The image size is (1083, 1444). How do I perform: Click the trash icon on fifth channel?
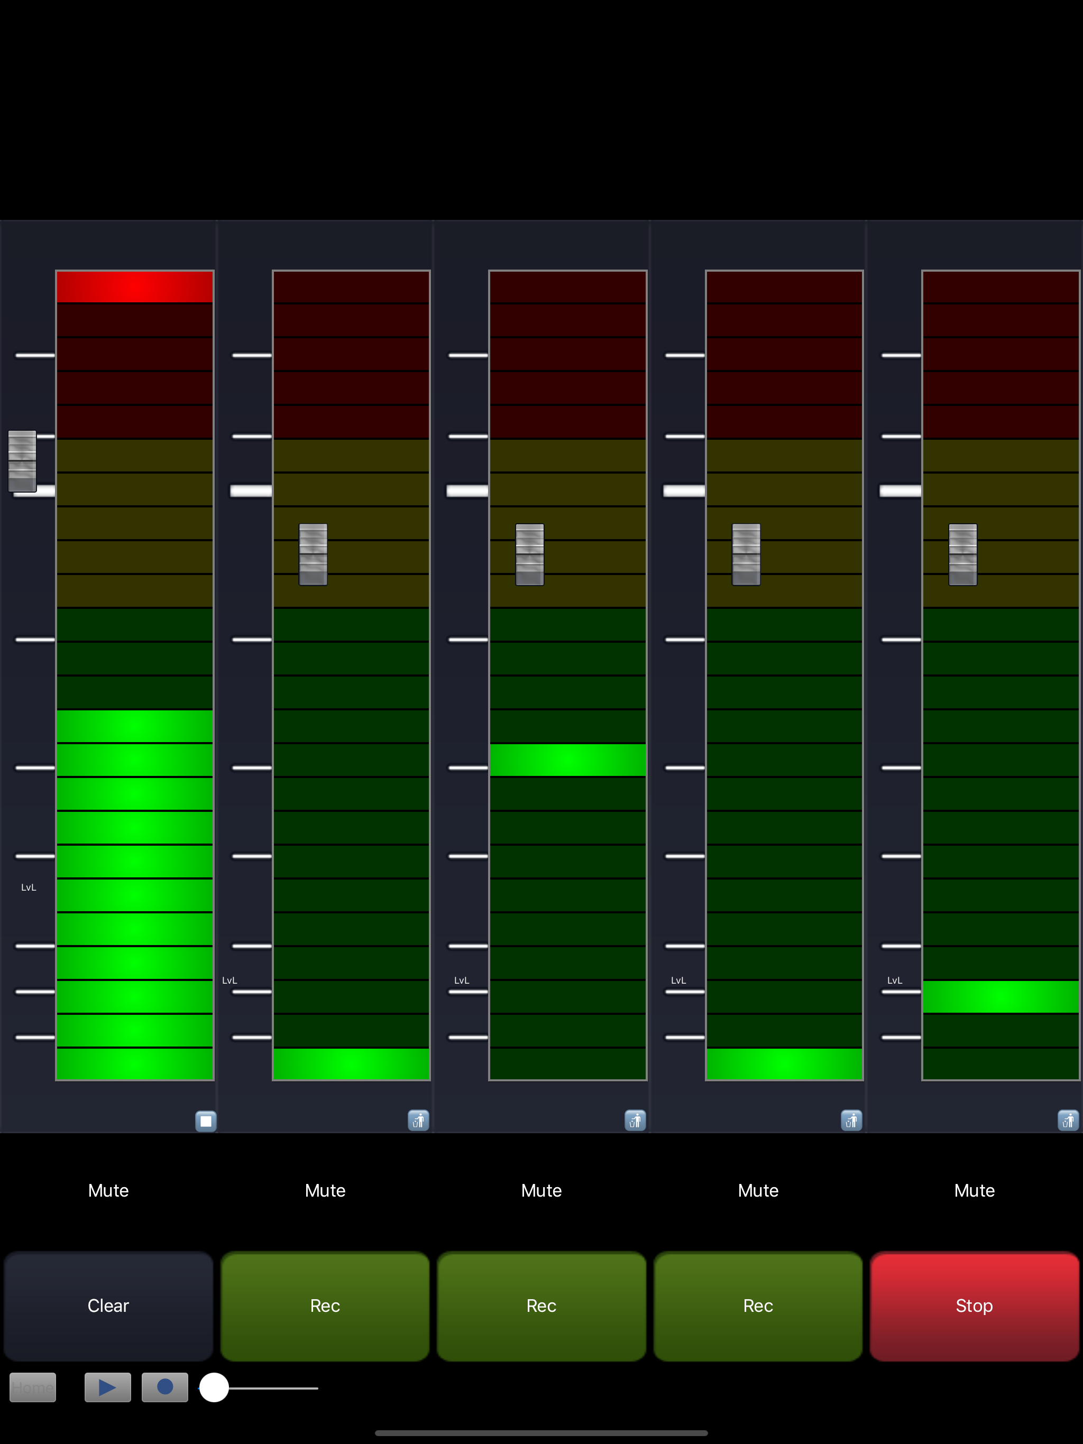click(x=1068, y=1121)
